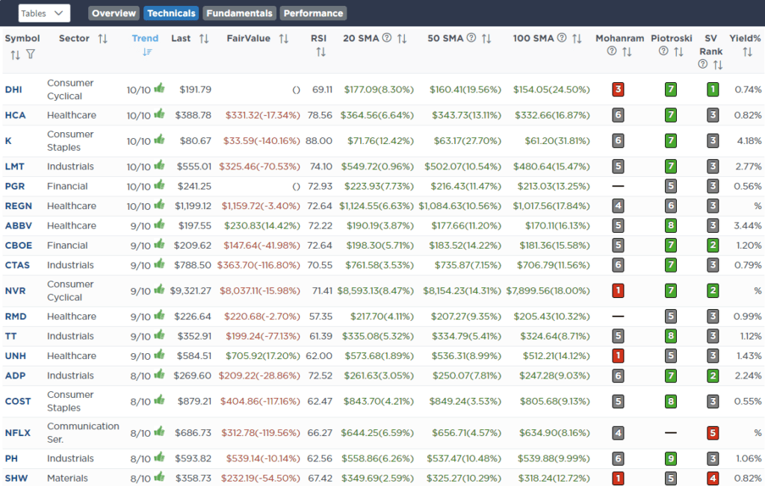The image size is (765, 486).
Task: Click PH's green Piotroski 9 badge
Action: pos(671,458)
